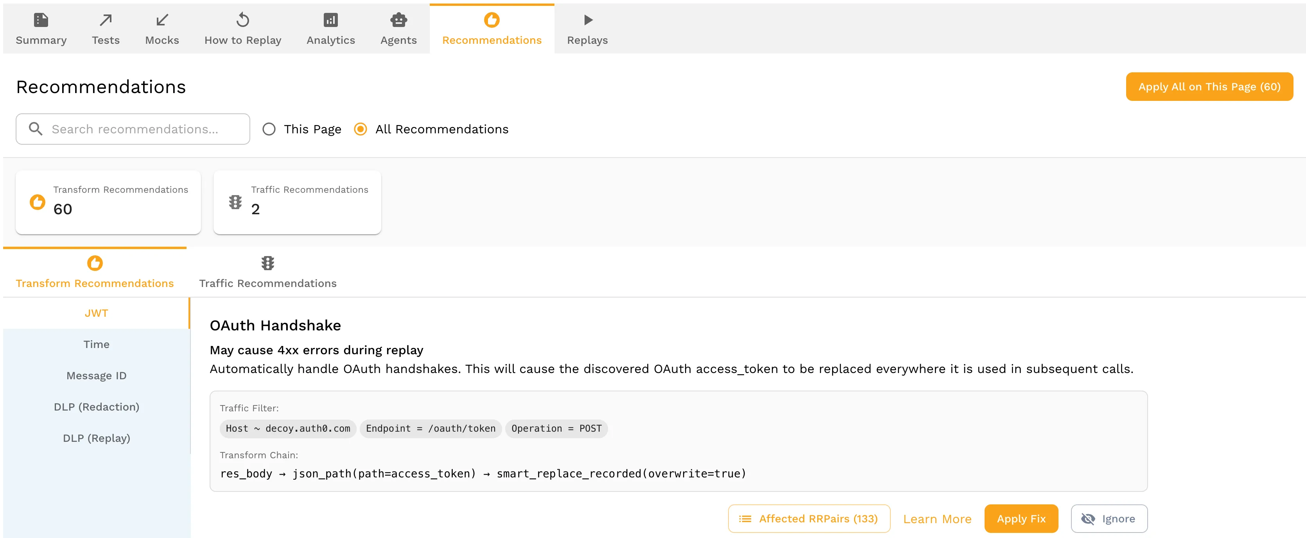This screenshot has height=538, width=1306.
Task: Expand Affected RRPairs (133)
Action: pos(809,518)
